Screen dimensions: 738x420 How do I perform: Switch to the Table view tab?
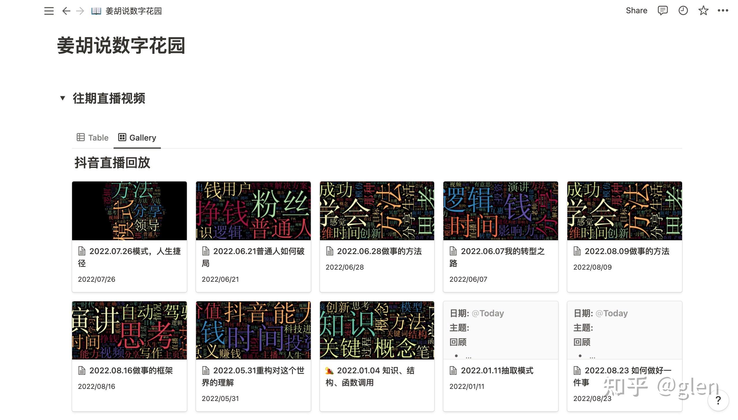[92, 138]
